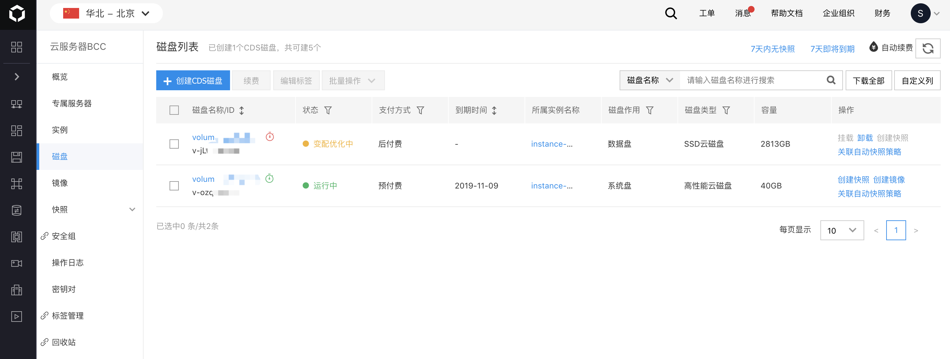The height and width of the screenshot is (359, 950).
Task: Click the search icon in disk name field
Action: point(831,80)
